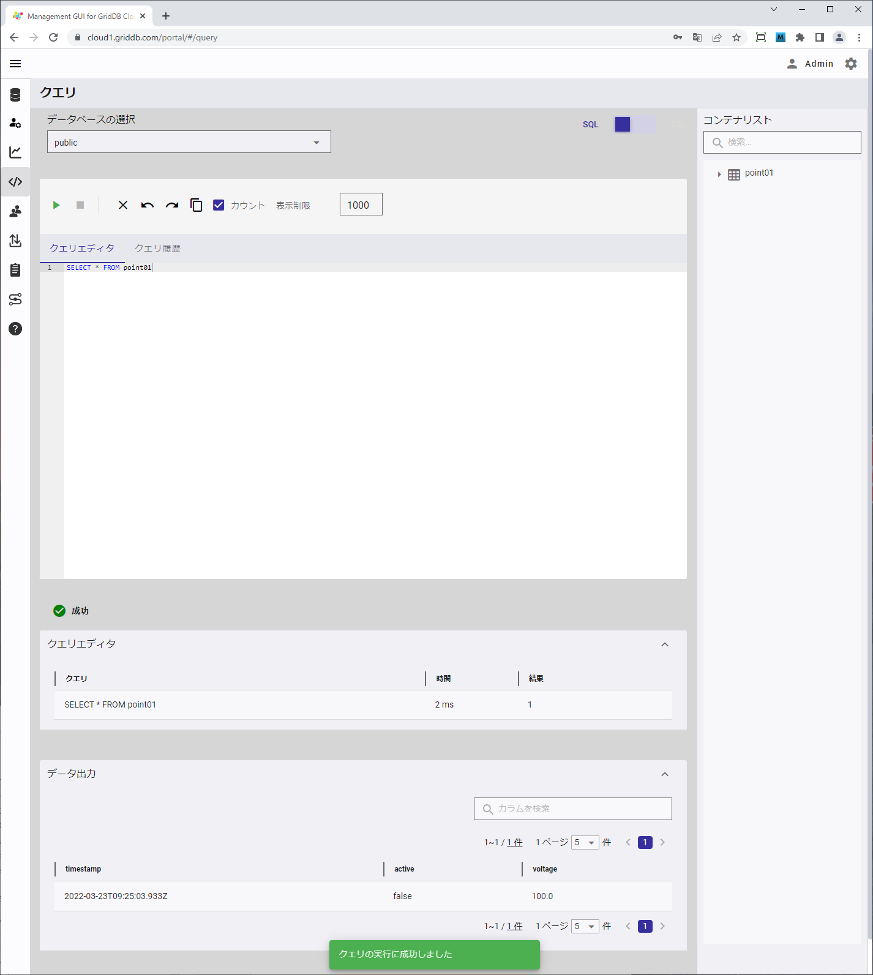Switch the SQL/TQL toggle
The image size is (873, 975).
click(635, 124)
